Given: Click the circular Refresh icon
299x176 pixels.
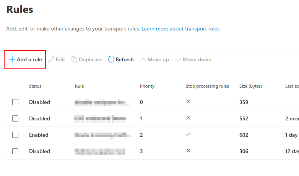Looking at the screenshot, I should [111, 59].
